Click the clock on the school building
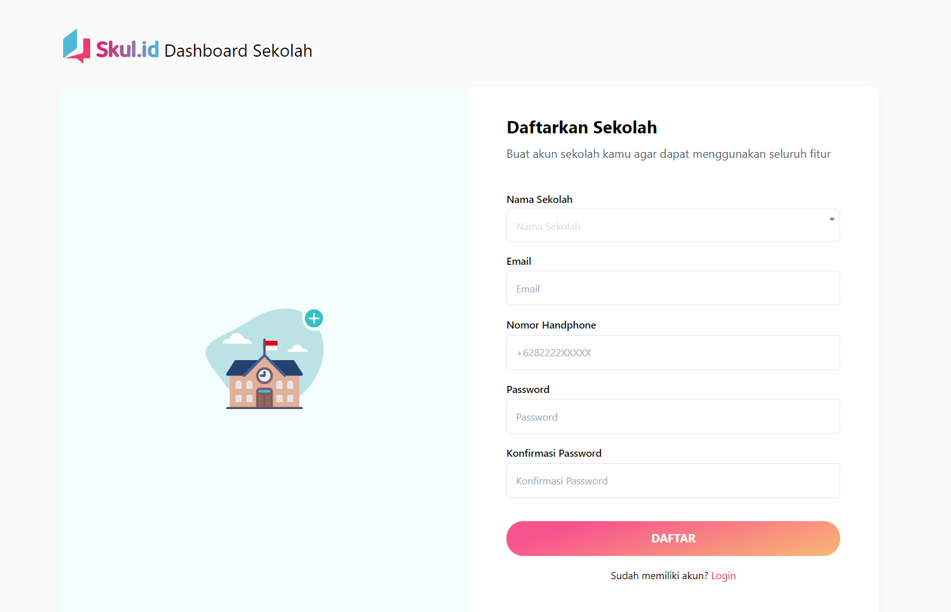Image resolution: width=951 pixels, height=612 pixels. tap(264, 375)
